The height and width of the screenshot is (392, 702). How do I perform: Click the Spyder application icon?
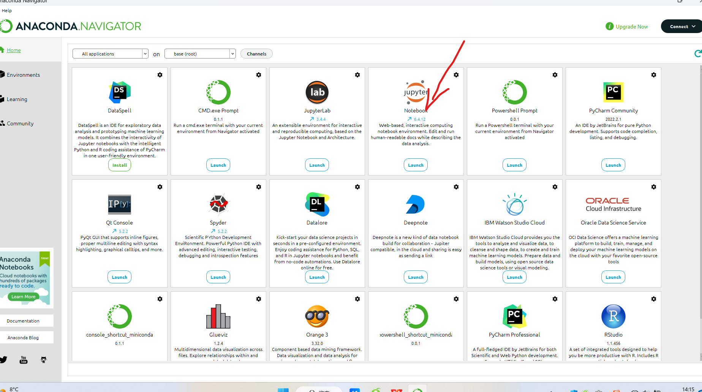click(x=218, y=204)
